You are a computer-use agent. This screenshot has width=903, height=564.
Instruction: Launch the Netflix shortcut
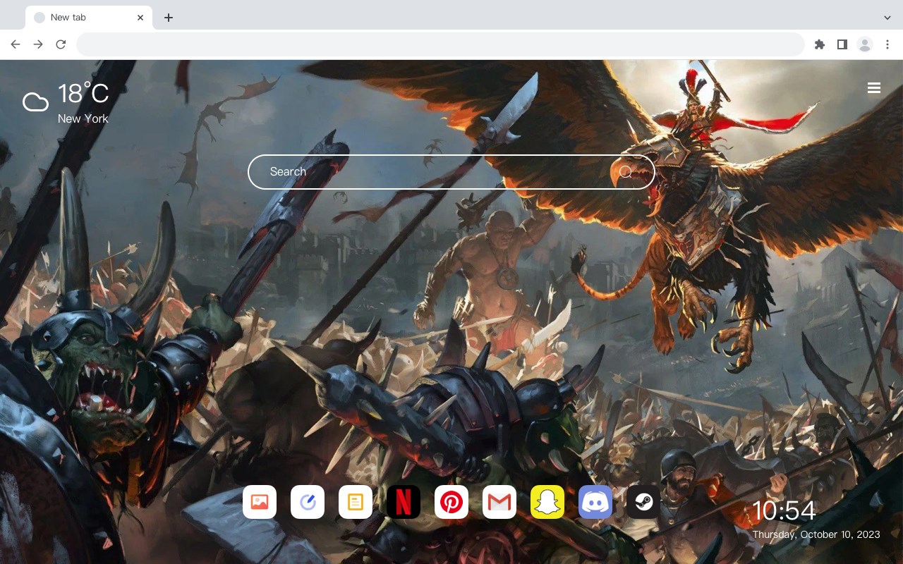click(404, 502)
